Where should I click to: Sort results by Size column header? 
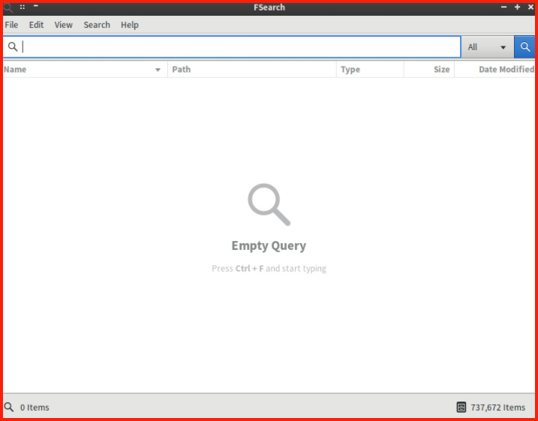pos(429,69)
